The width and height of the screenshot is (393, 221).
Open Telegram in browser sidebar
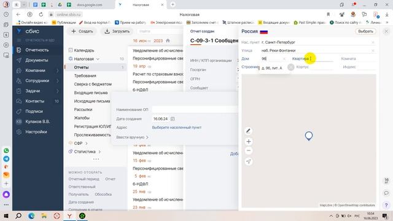(6, 159)
